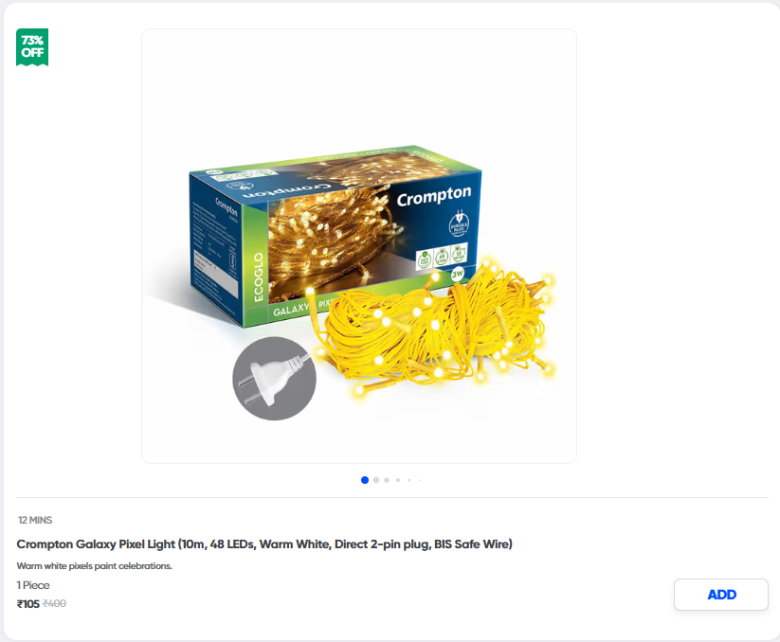Click the ₹105 selling price

[27, 604]
